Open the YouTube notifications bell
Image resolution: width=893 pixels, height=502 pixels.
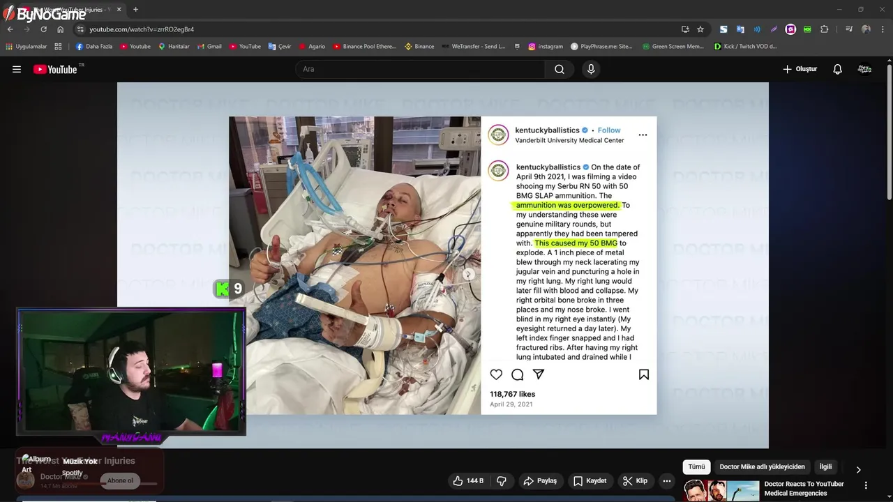[x=837, y=69]
